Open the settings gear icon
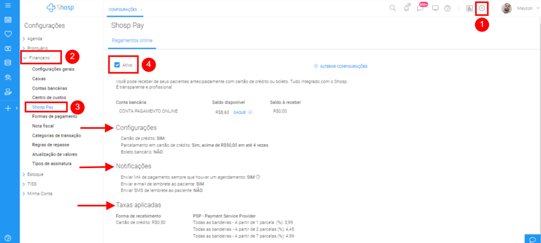Screen dimensions: 541x243 point(482,8)
